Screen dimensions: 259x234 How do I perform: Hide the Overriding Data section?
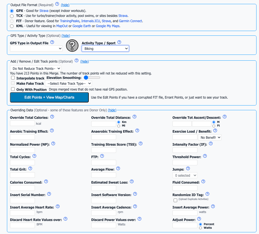tap(112, 110)
